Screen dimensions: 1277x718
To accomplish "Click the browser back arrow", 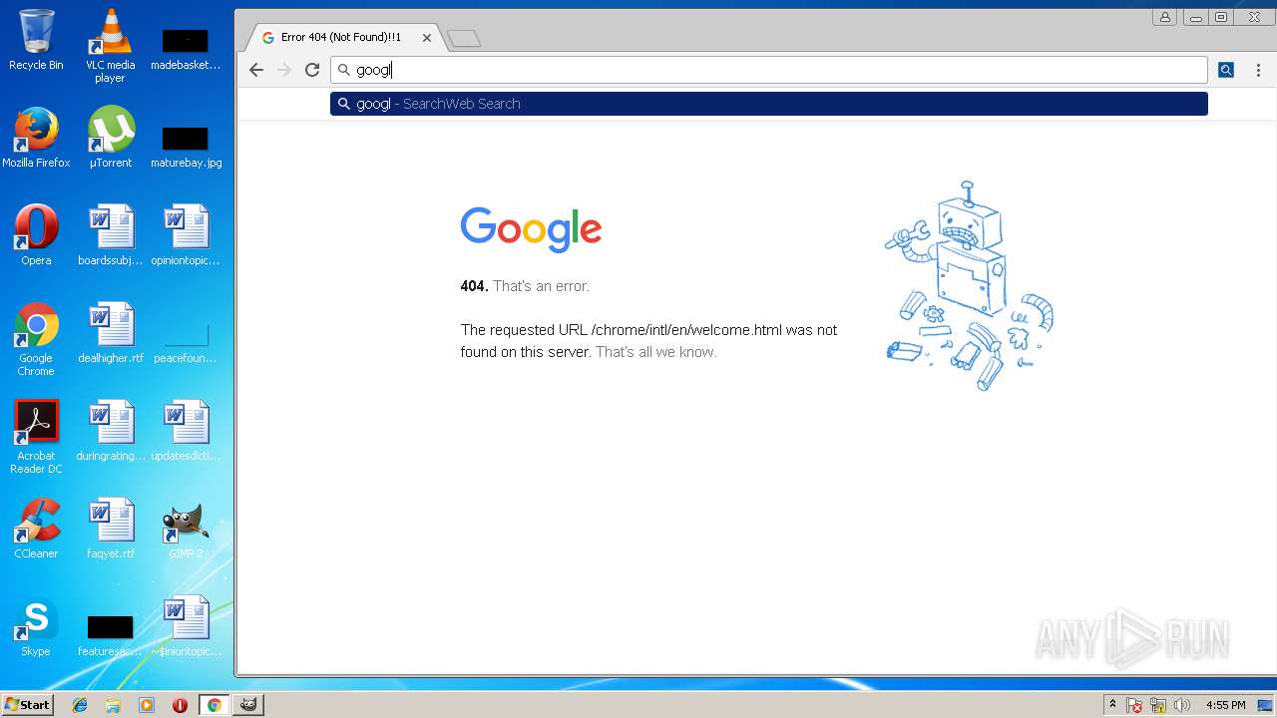I will 256,70.
